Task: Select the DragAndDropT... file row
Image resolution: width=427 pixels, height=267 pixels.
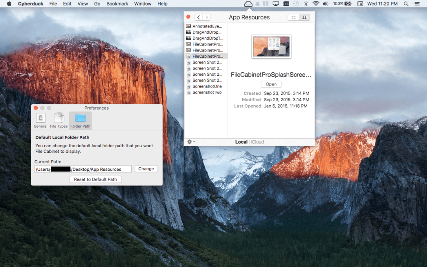Action: pos(206,38)
